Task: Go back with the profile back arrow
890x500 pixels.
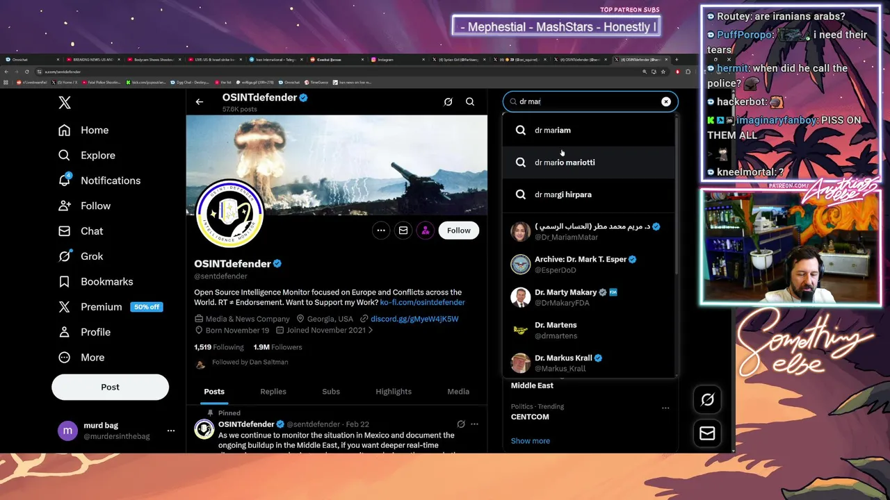Action: click(200, 102)
